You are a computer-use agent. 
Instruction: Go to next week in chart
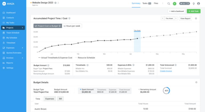(176, 18)
